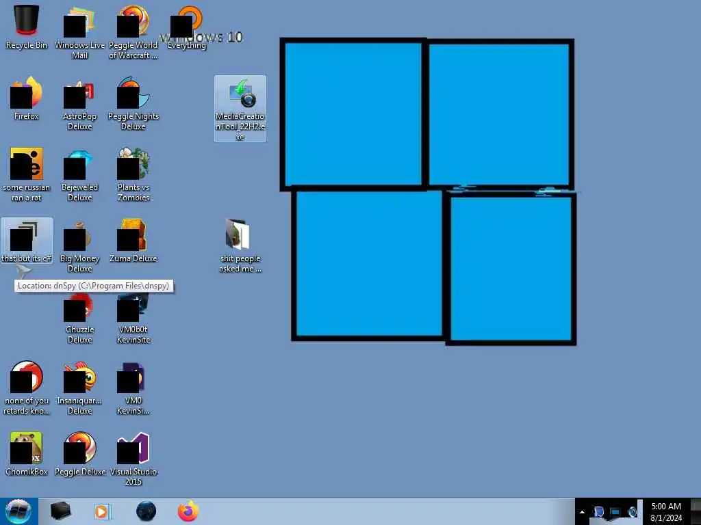
Task: Open the Windows Start menu orb
Action: pyautogui.click(x=18, y=511)
